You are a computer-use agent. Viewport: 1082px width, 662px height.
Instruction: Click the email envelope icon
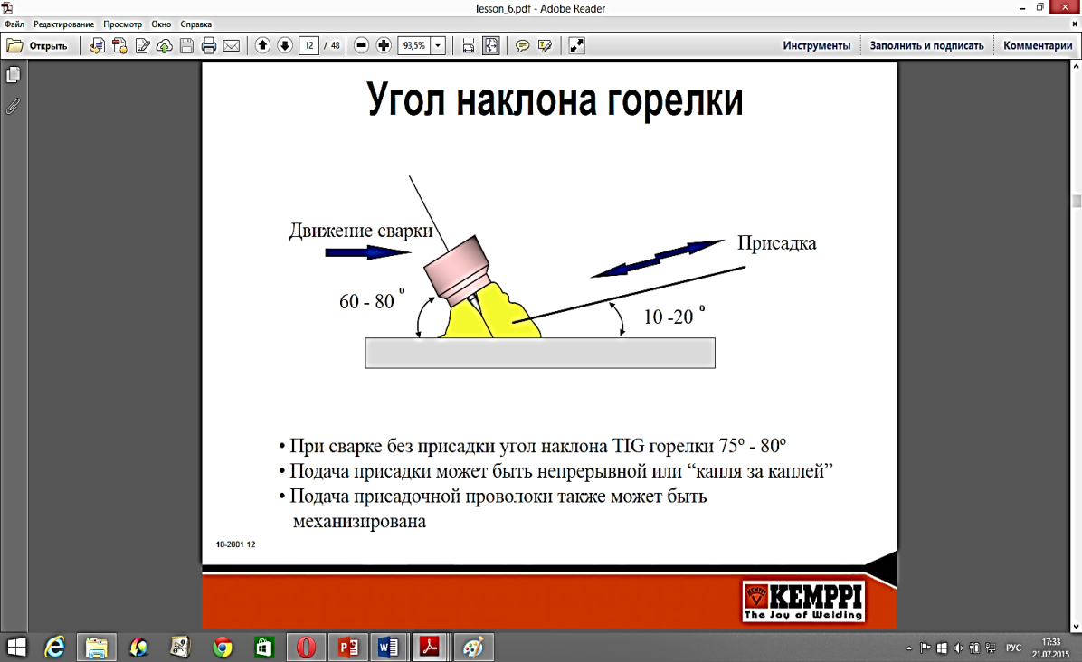[x=231, y=45]
